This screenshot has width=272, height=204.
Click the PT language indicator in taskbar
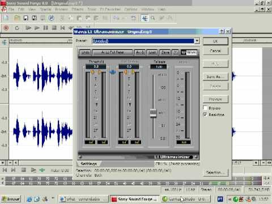220,199
